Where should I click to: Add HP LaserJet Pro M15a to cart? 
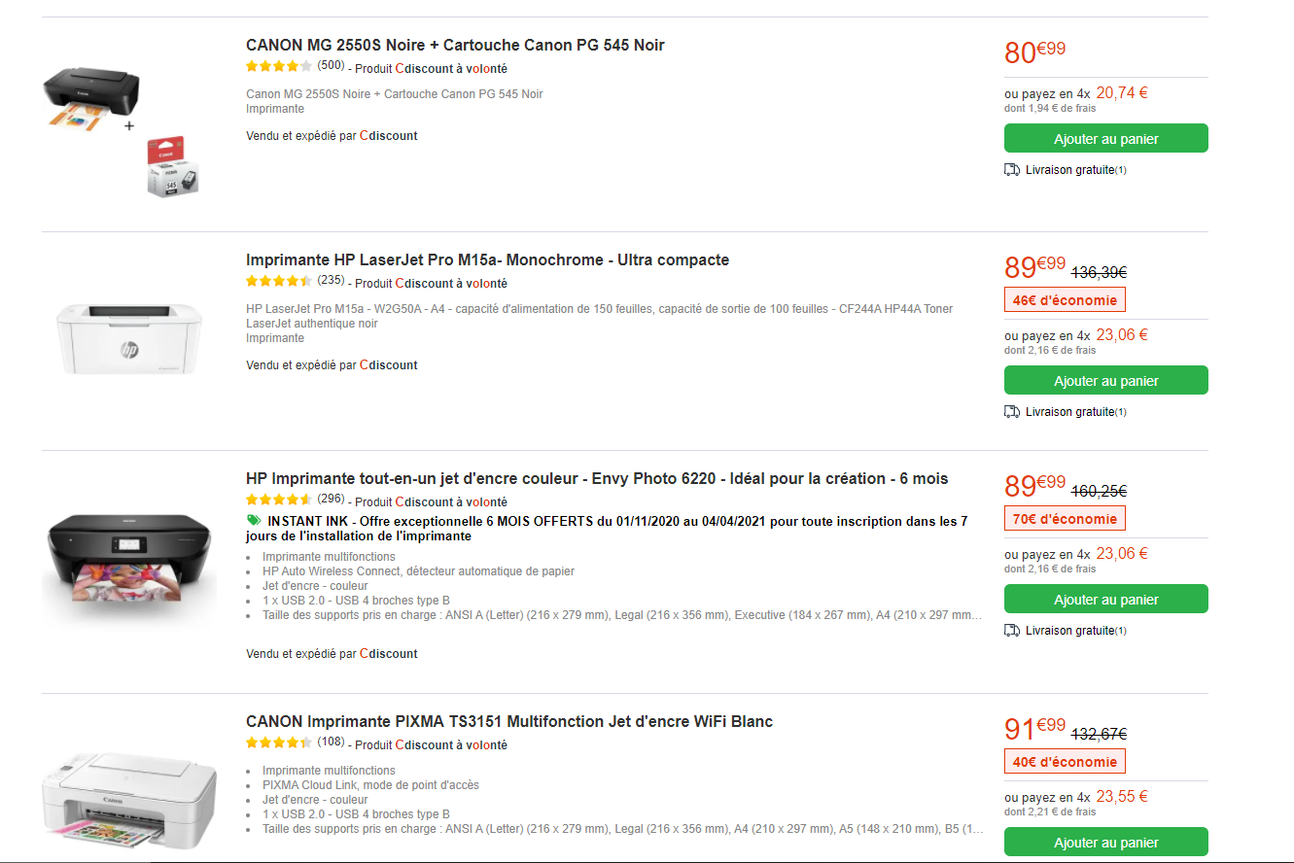tap(1106, 380)
